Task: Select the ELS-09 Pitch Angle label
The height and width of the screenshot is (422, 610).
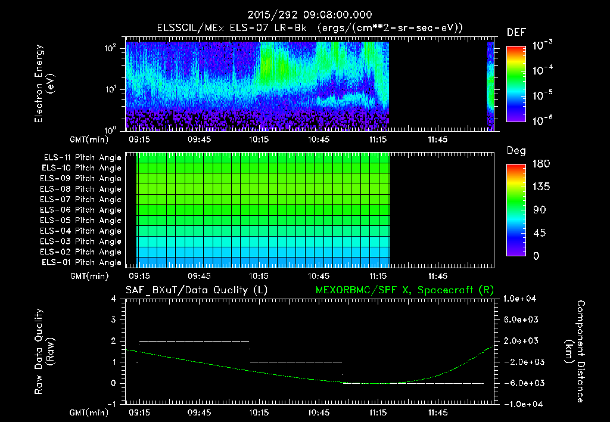Action: click(80, 179)
